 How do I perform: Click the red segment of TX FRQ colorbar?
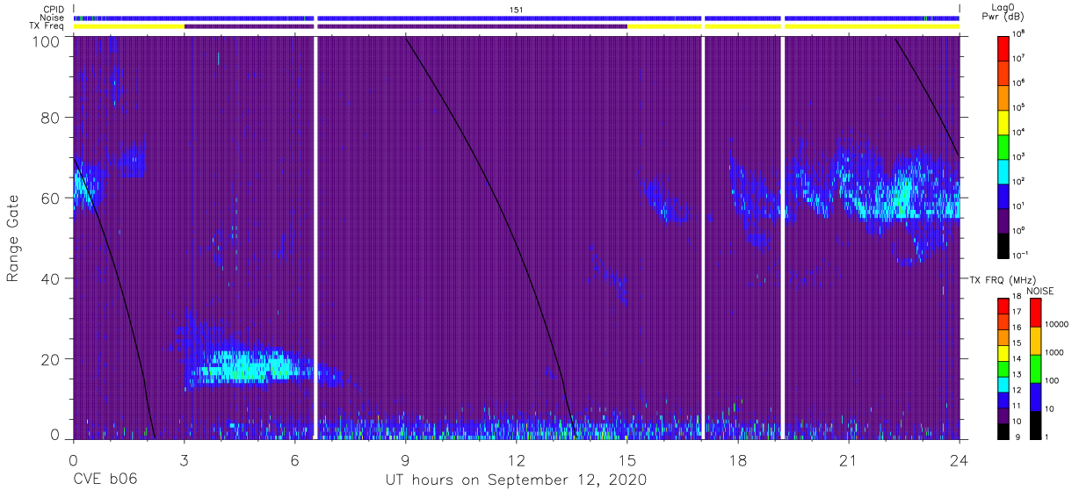tap(1003, 306)
